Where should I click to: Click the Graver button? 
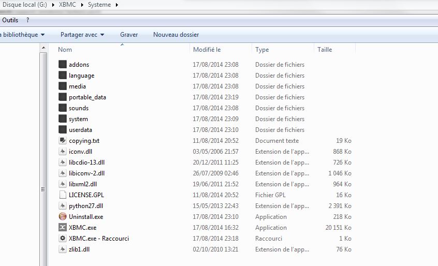point(129,35)
